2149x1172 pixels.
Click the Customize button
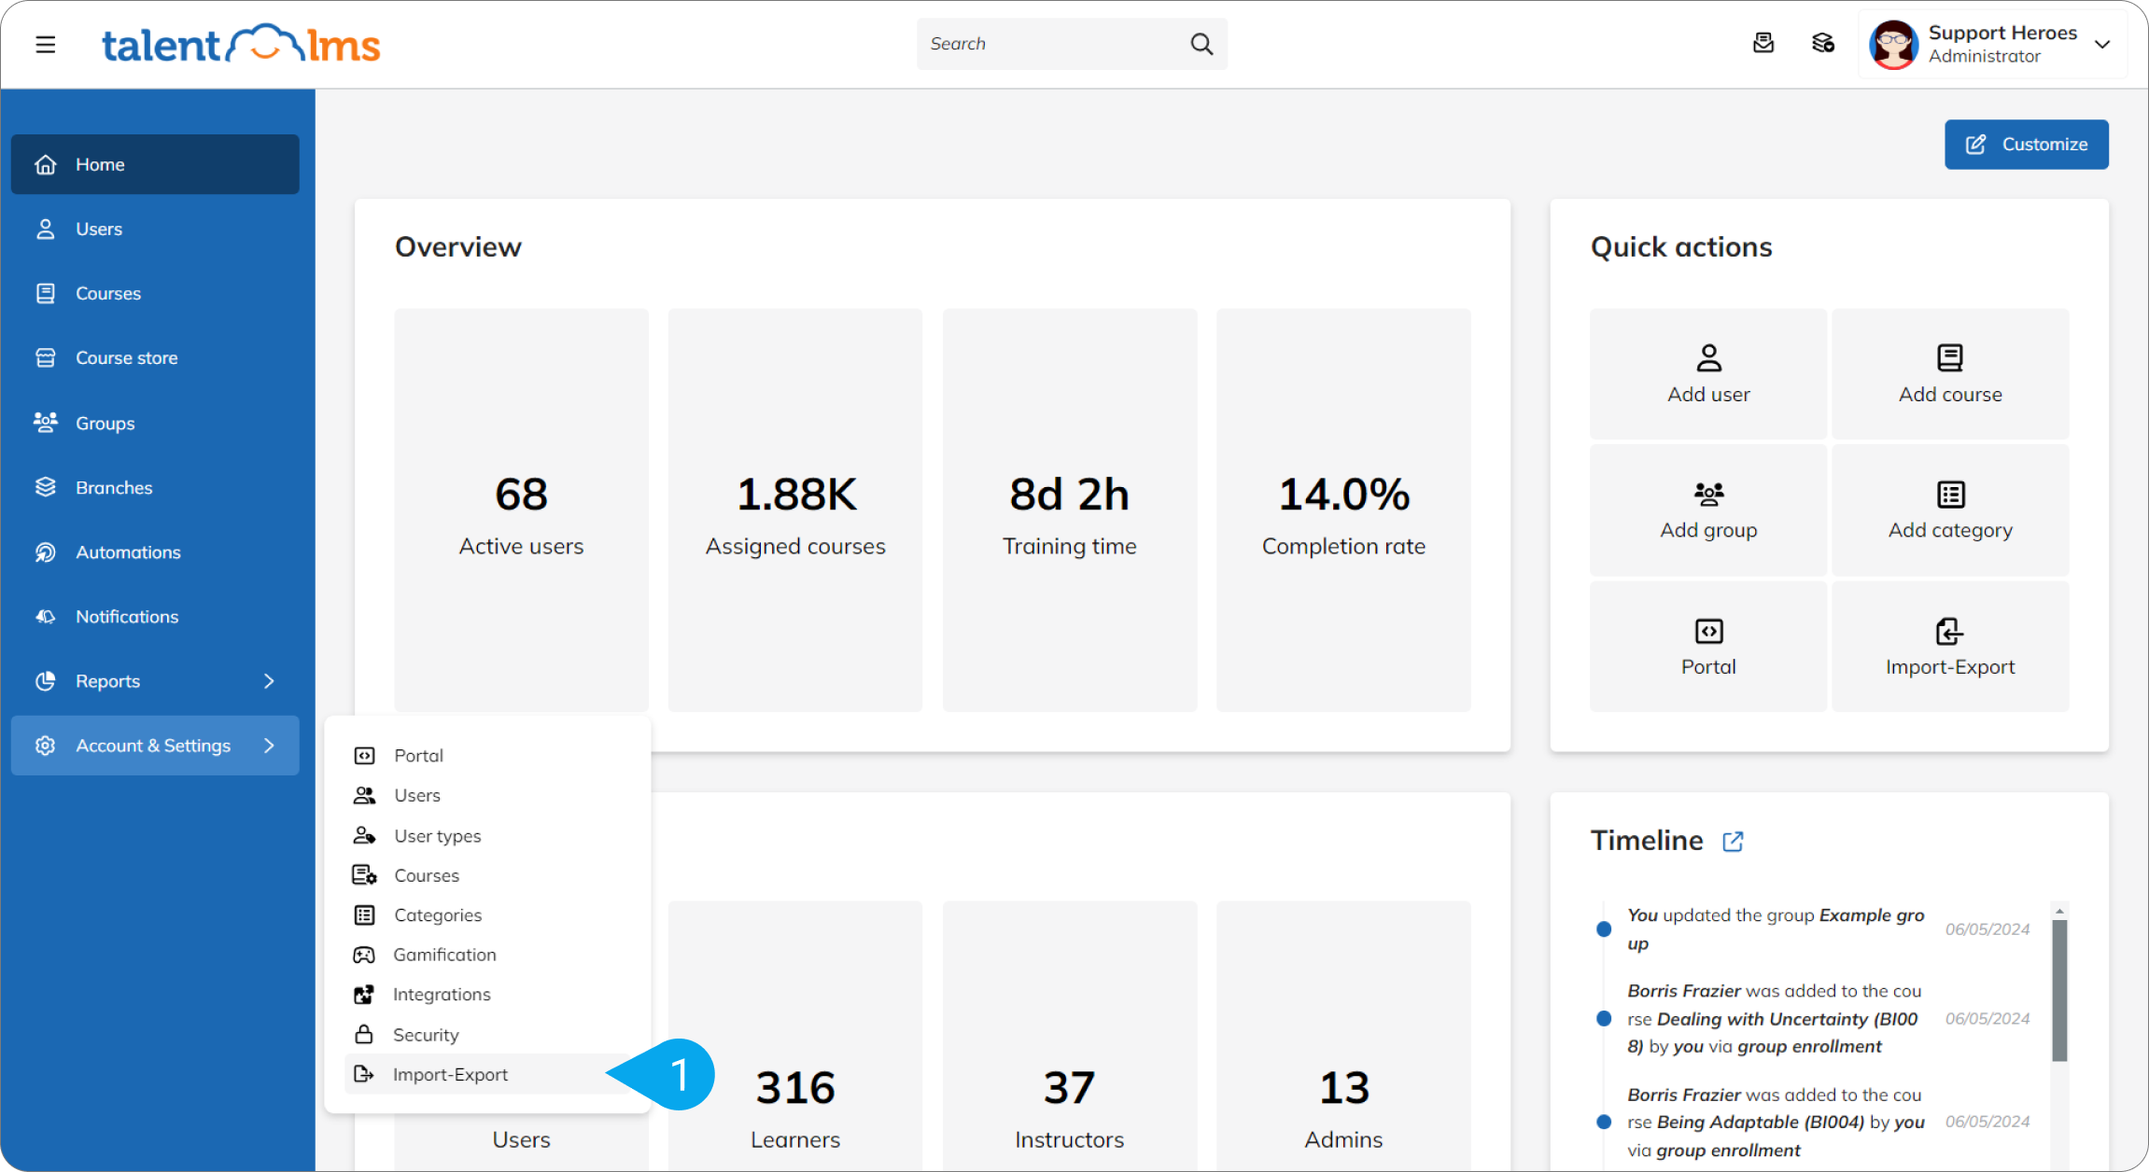(2027, 144)
